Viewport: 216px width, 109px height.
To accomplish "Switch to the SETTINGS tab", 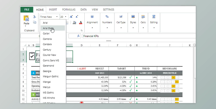I will tap(109, 10).
